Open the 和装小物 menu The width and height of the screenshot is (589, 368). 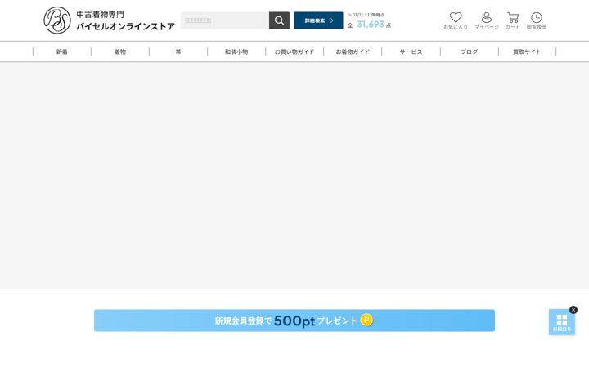click(236, 52)
